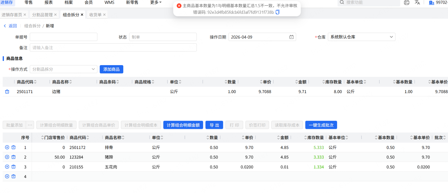
Task: Click the print icon in top bar
Action: point(406,3)
